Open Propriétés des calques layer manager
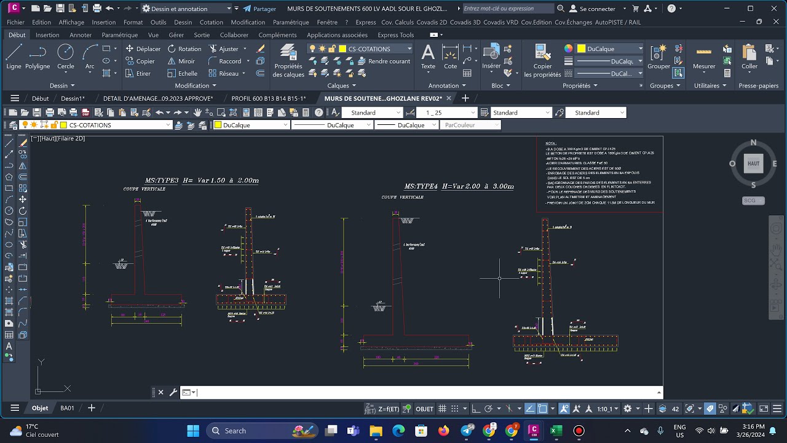 pyautogui.click(x=288, y=61)
